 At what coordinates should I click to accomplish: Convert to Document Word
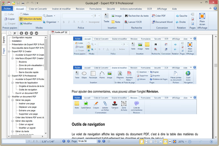pos(162,22)
